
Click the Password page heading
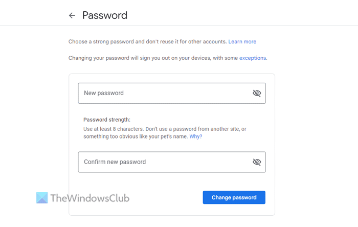pyautogui.click(x=105, y=15)
